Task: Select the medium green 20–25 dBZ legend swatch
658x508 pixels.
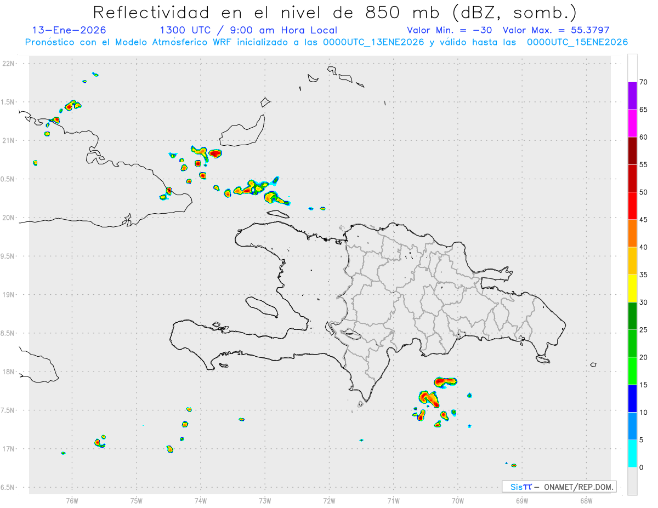Action: (632, 344)
